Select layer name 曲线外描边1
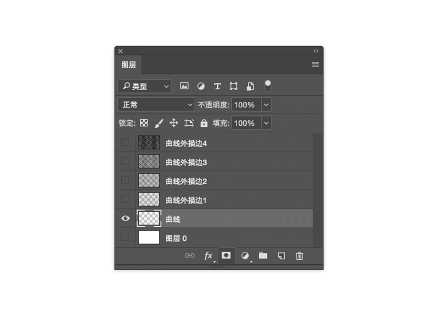438x317 pixels. pyautogui.click(x=186, y=200)
